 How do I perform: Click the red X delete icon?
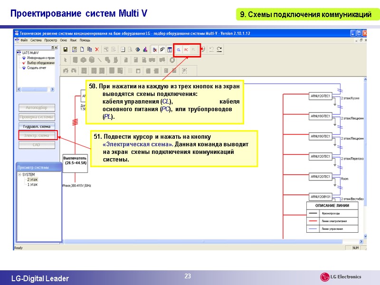(x=97, y=50)
